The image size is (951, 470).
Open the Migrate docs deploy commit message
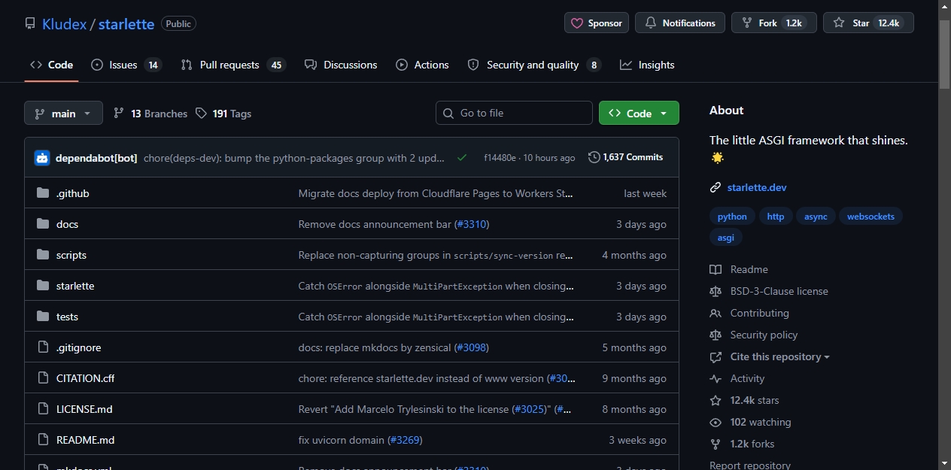click(x=436, y=193)
